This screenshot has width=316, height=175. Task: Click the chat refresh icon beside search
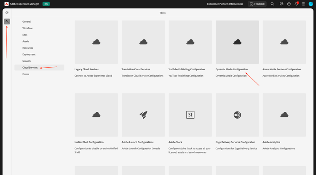(x=281, y=4)
